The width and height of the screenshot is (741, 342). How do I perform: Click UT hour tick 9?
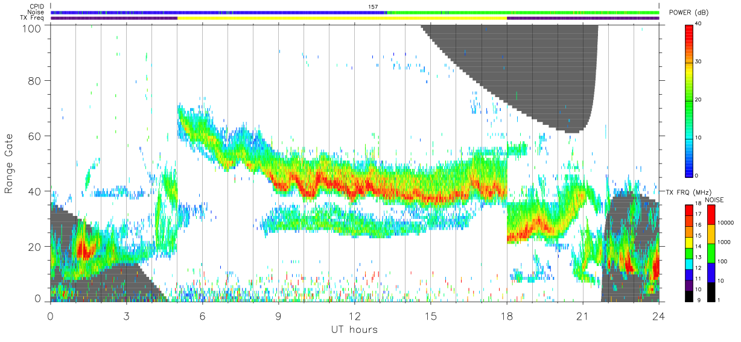[278, 316]
